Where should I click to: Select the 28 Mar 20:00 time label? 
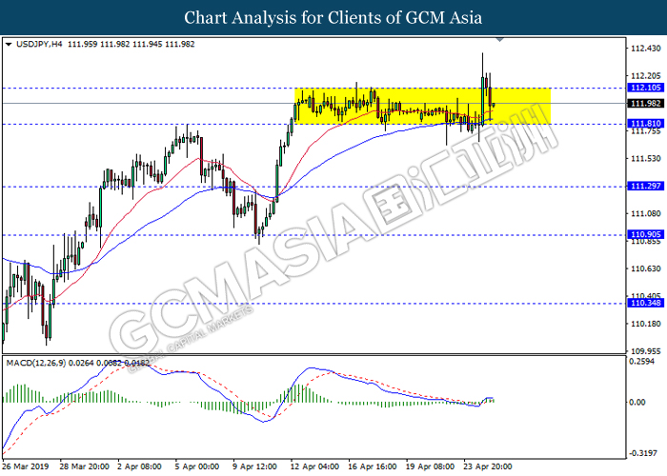84,466
